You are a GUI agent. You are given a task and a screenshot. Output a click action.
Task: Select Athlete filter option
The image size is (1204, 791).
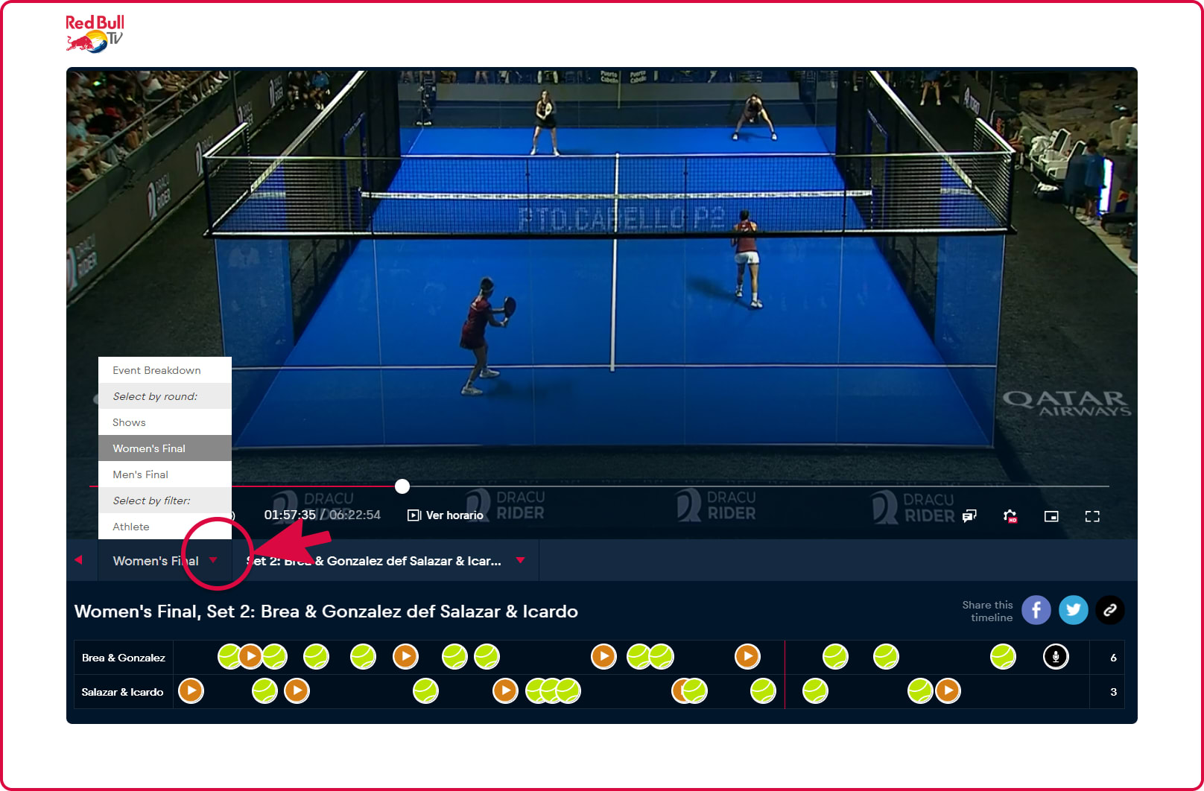pos(131,527)
